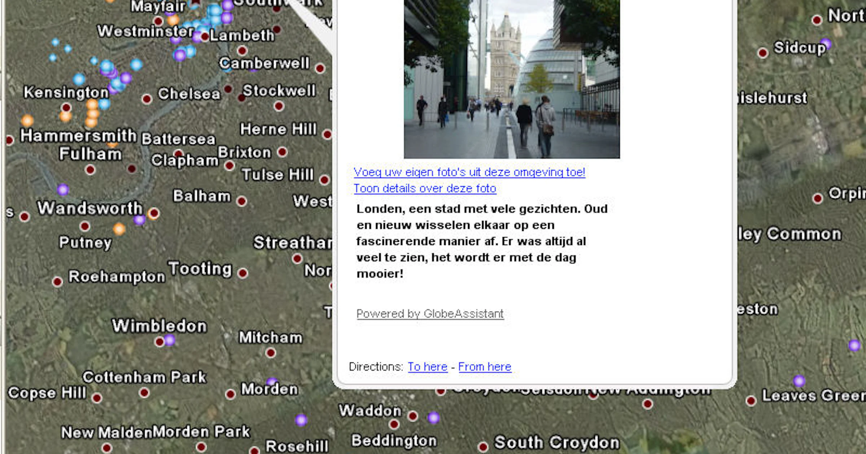Follow the 'Powered by GlobeAssistant' link

pos(430,314)
